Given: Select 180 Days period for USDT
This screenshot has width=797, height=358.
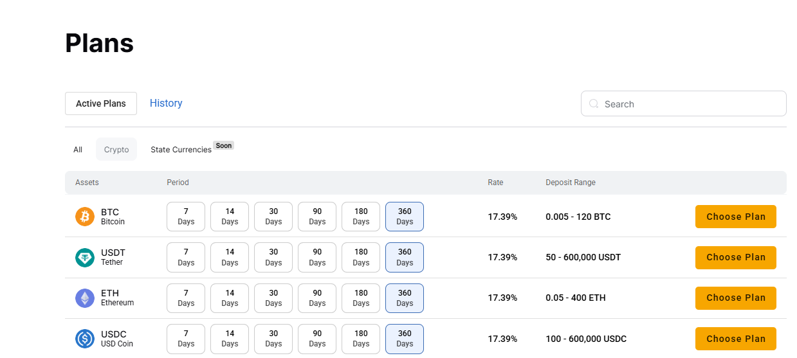Looking at the screenshot, I should 361,257.
